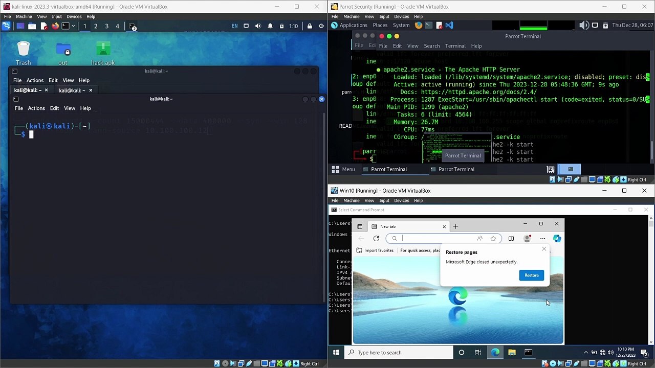Open Actions menu in Kali terminal
Image resolution: width=655 pixels, height=368 pixels.
coord(36,108)
